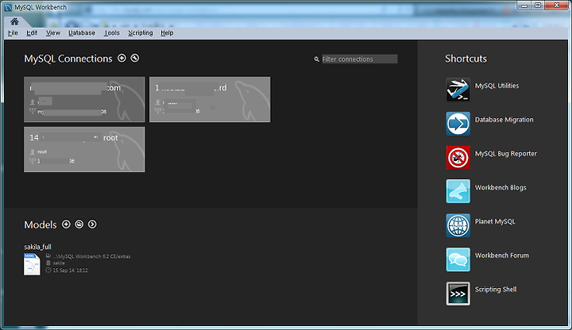Open the connection tile ending in root
This screenshot has width=572, height=330.
(84, 149)
